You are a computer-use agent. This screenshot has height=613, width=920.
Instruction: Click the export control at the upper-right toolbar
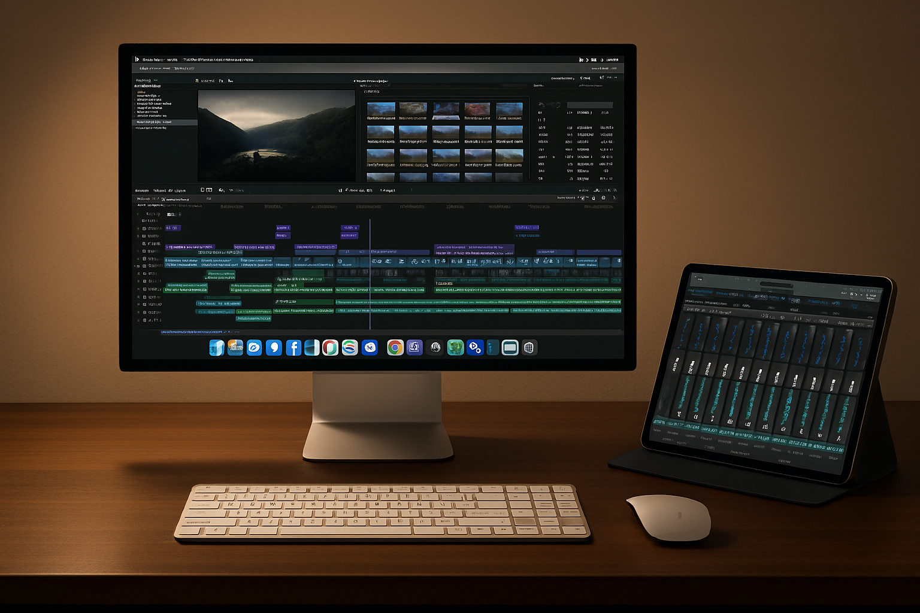click(x=582, y=59)
